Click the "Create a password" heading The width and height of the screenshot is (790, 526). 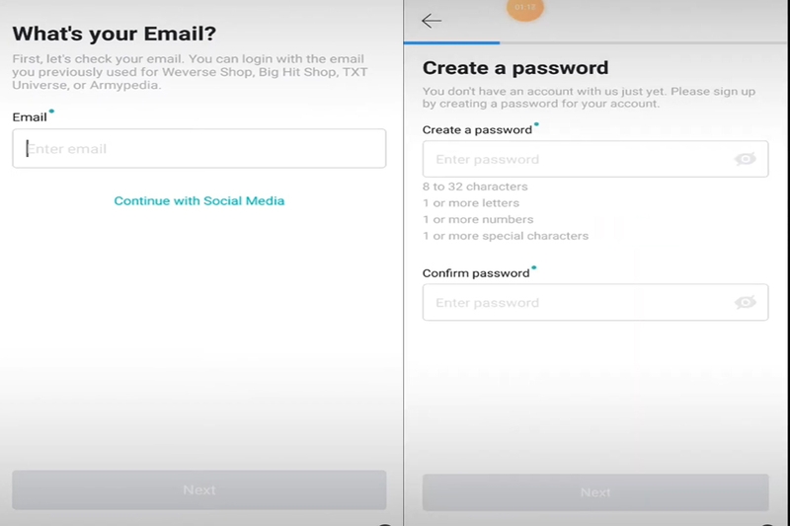point(515,68)
